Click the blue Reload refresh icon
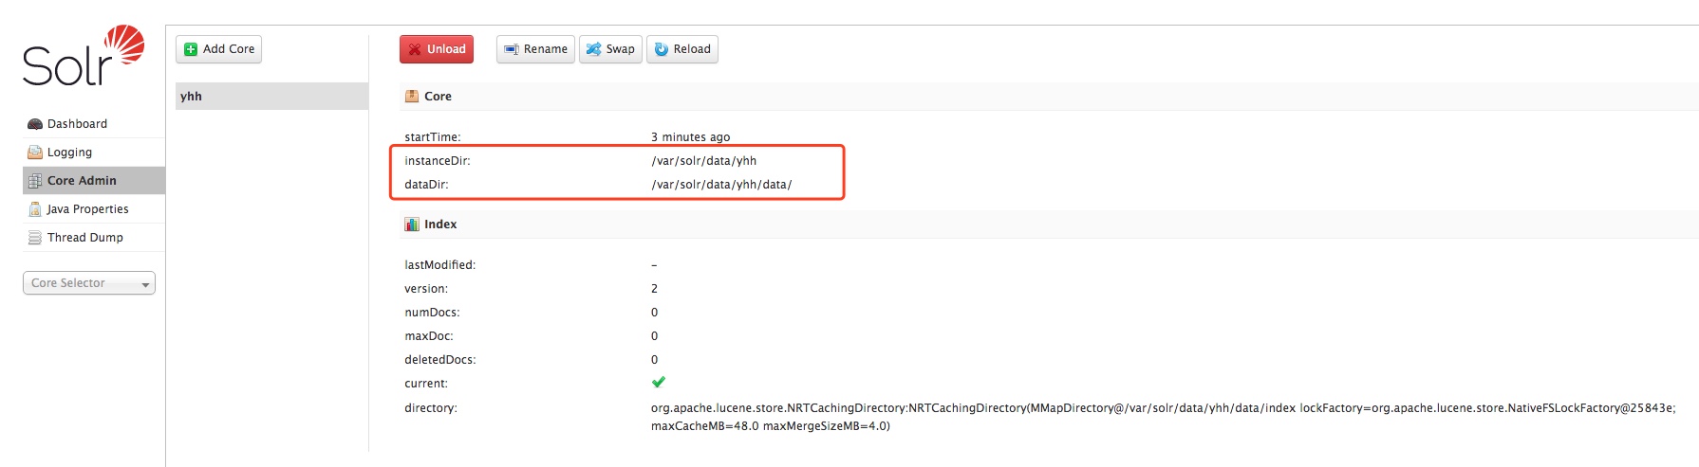Image resolution: width=1699 pixels, height=467 pixels. click(662, 49)
